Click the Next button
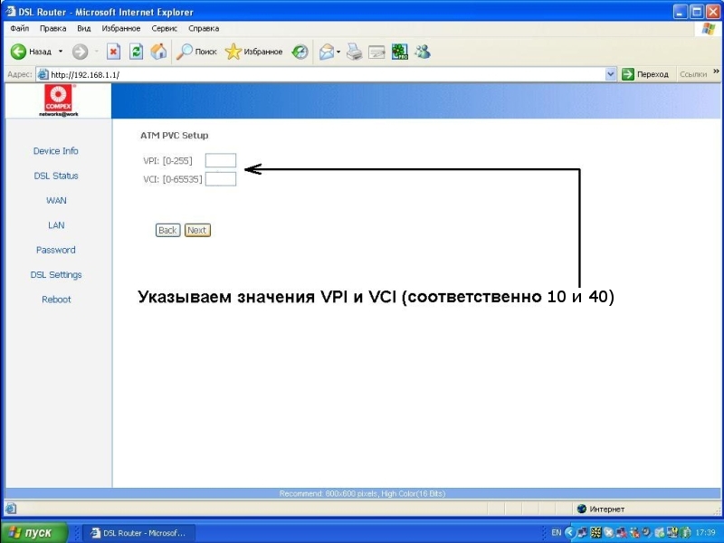Viewport: 724px width, 543px height. [197, 230]
